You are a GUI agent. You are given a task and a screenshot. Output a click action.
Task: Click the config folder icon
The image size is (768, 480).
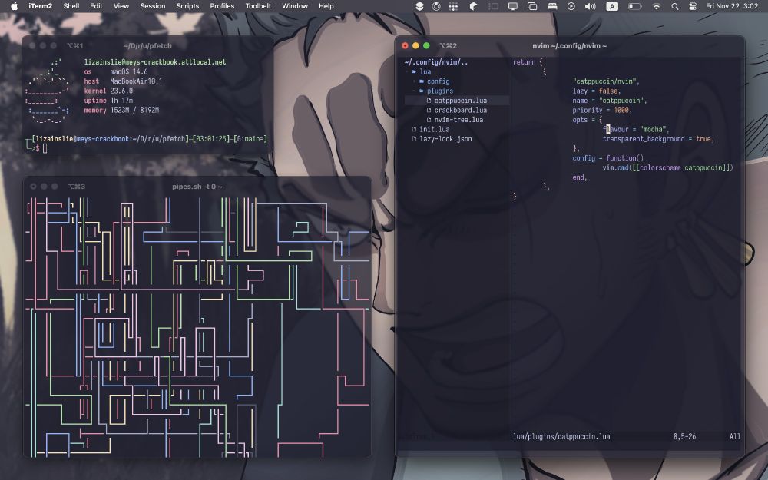pyautogui.click(x=422, y=81)
